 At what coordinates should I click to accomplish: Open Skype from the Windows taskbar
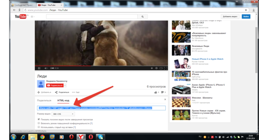tap(101, 137)
